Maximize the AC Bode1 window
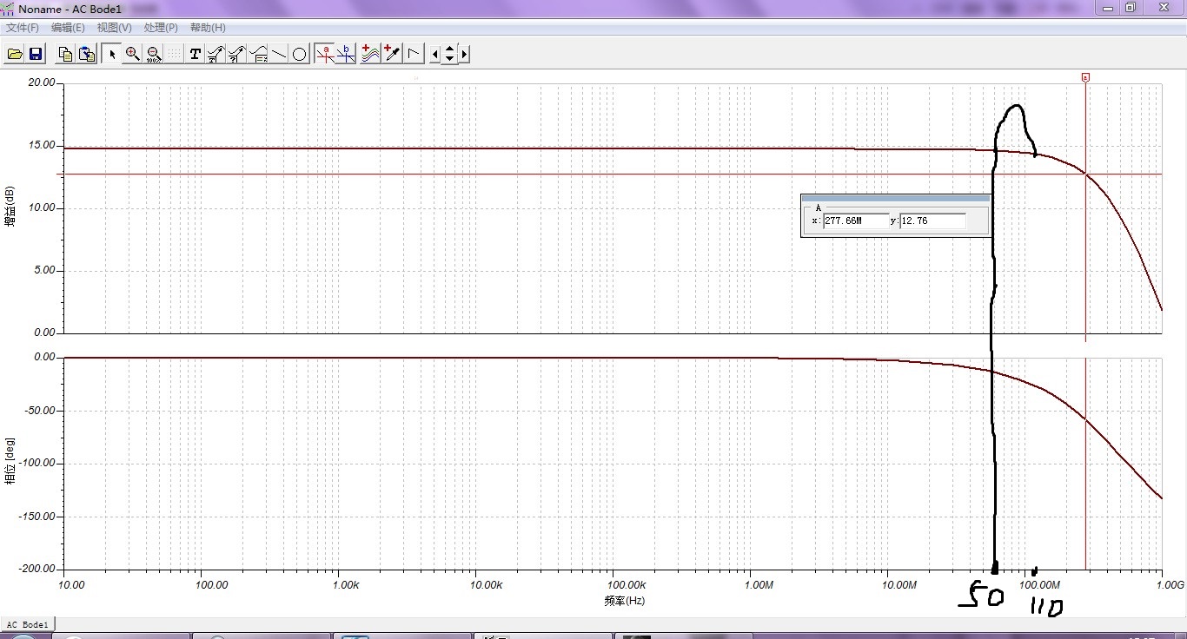Image resolution: width=1187 pixels, height=639 pixels. point(1131,8)
